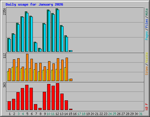
Task: Select green day 11 label
Action: (x=53, y=114)
